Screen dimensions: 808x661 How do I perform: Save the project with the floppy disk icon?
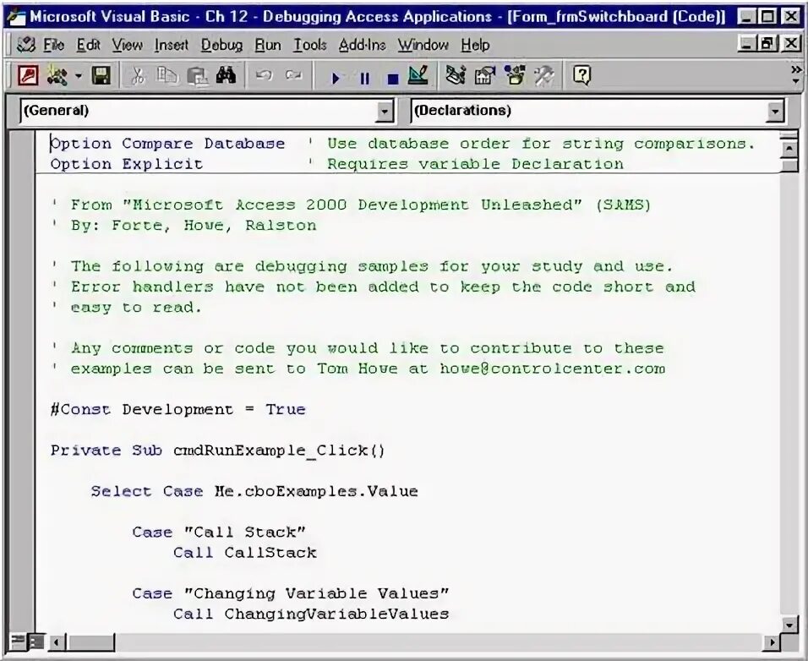[x=101, y=76]
